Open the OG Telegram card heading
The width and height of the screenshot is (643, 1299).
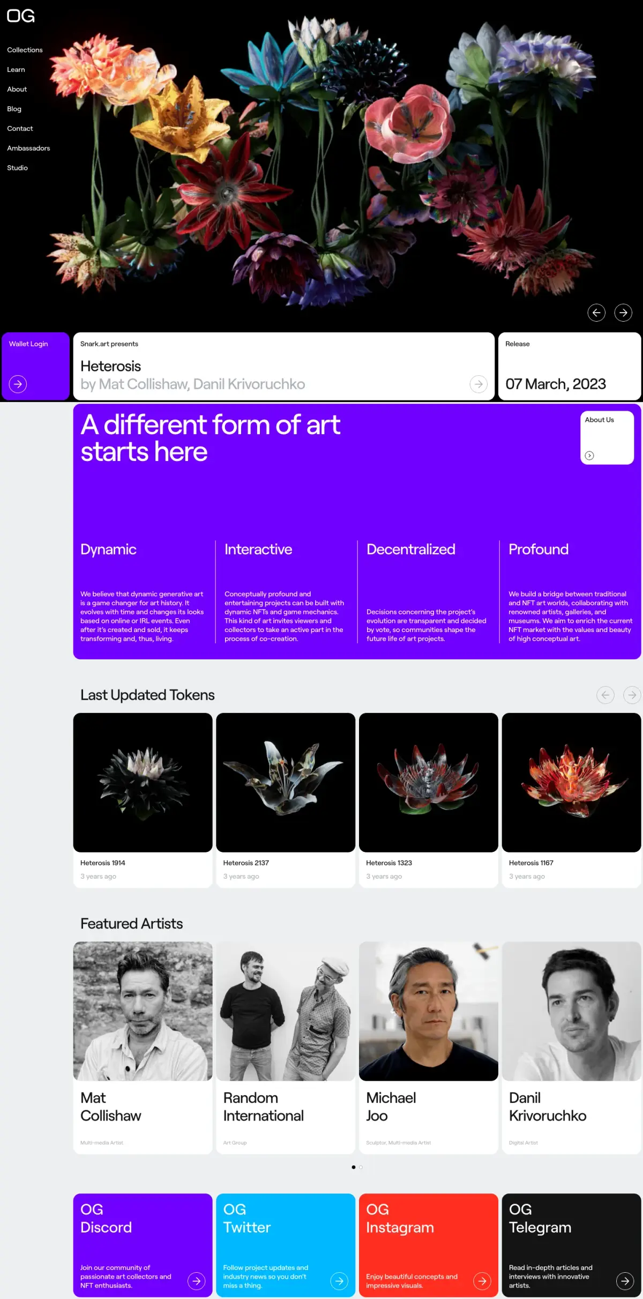[540, 1218]
